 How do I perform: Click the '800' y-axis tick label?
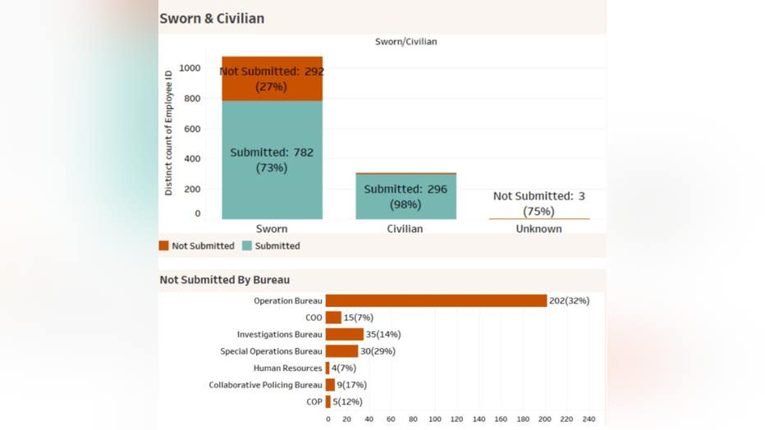(192, 98)
